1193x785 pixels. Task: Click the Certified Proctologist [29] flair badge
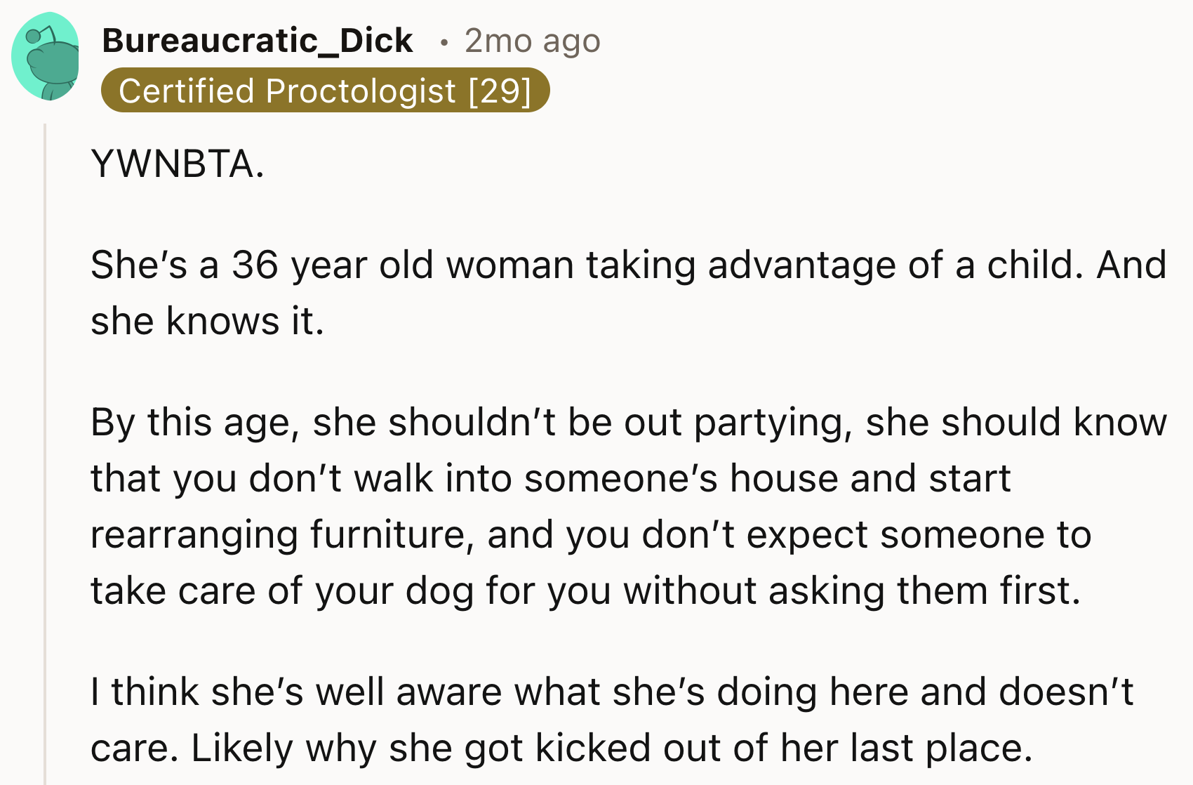[325, 91]
